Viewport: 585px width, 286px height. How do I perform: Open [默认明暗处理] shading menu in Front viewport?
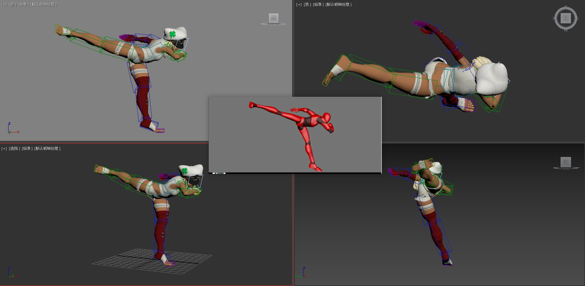click(x=44, y=5)
